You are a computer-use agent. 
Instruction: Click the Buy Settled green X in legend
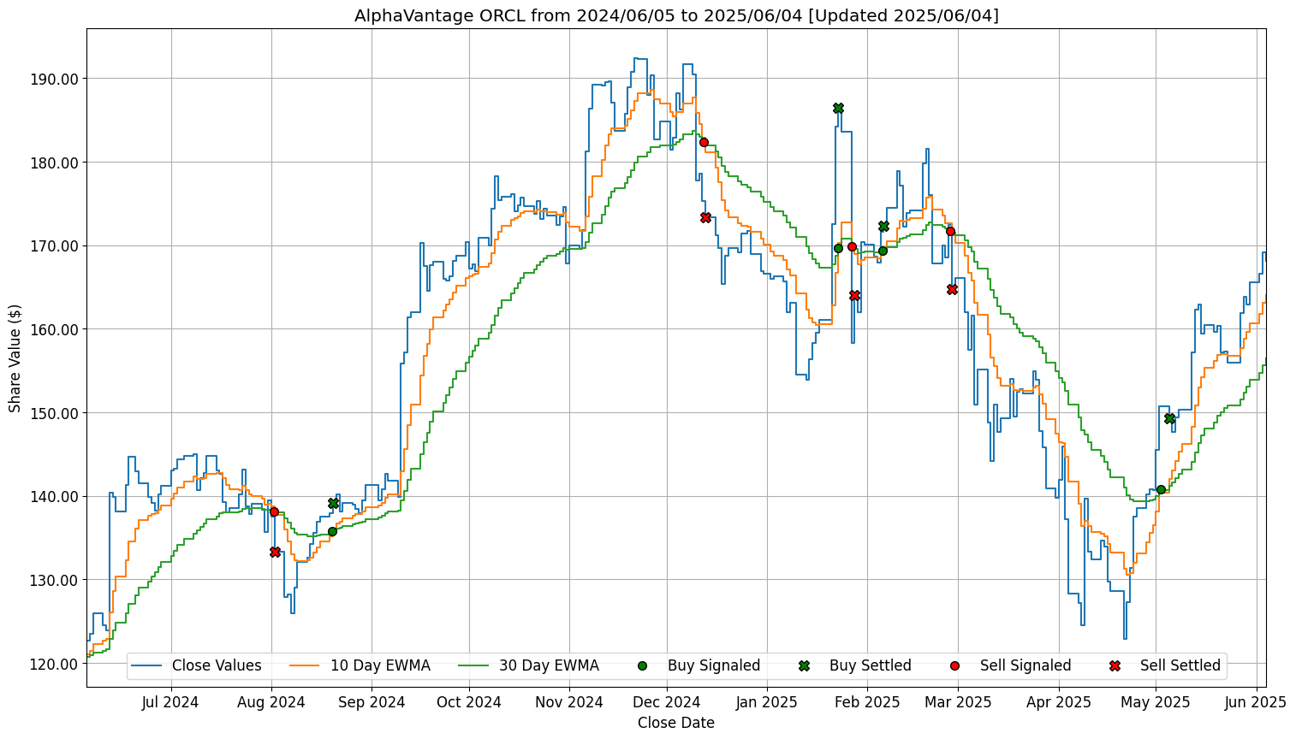pos(804,665)
